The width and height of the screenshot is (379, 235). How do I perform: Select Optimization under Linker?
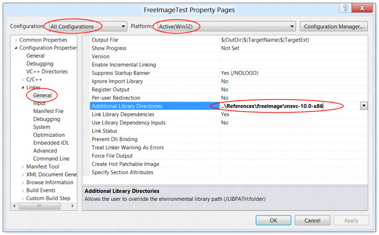click(49, 135)
